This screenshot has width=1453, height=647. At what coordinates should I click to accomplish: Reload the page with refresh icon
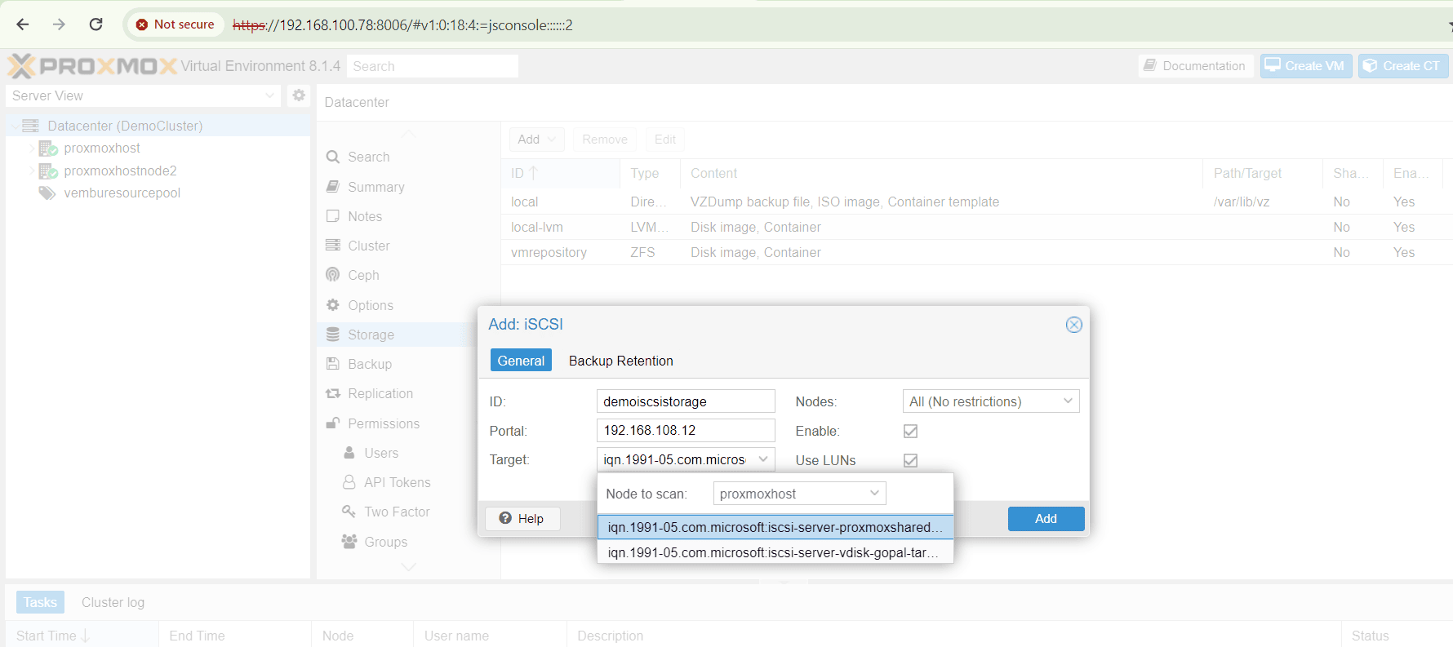(x=96, y=24)
